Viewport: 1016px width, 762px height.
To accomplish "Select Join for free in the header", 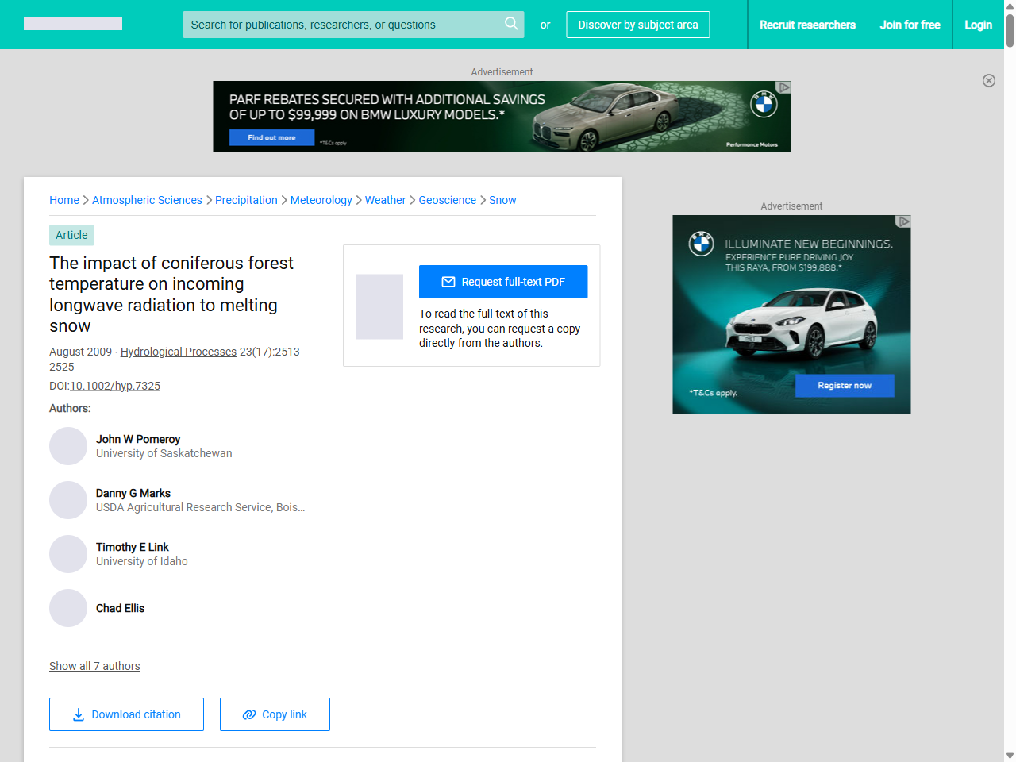I will (910, 25).
